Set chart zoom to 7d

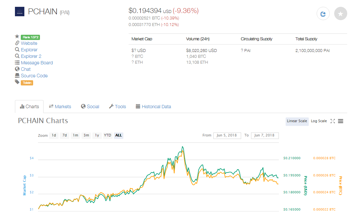65,135
